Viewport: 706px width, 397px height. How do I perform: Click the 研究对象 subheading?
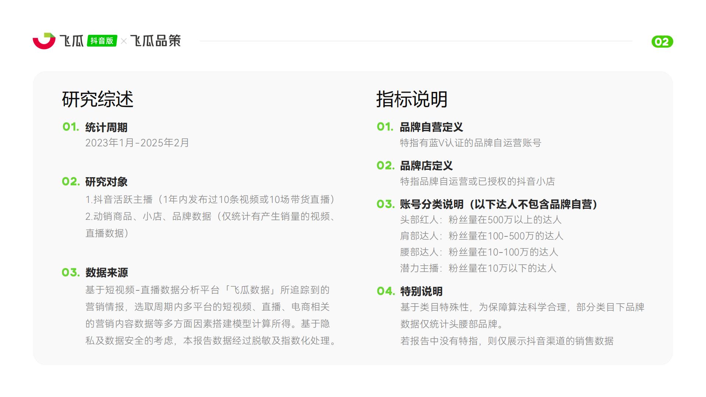coord(106,182)
